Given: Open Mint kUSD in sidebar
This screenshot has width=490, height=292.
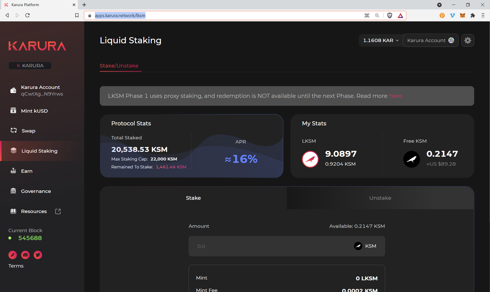Looking at the screenshot, I should (x=34, y=111).
